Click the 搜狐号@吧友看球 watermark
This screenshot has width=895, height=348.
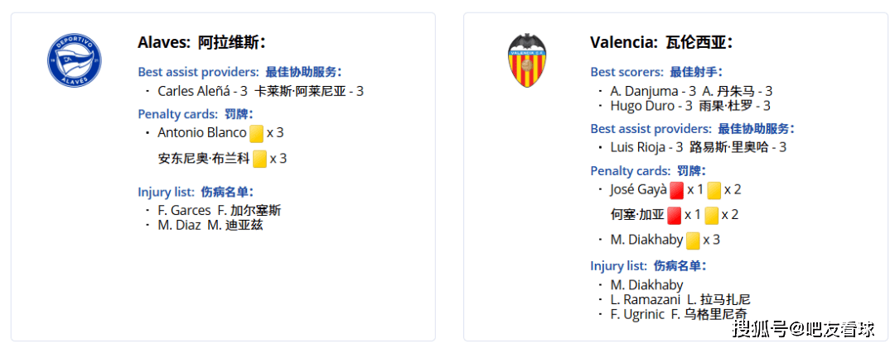coord(804,330)
